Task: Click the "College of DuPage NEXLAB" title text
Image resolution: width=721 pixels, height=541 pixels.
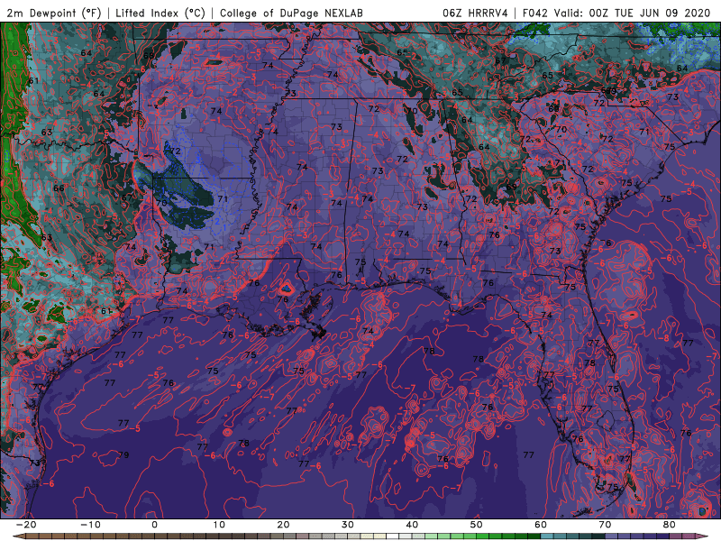Action: 291,13
